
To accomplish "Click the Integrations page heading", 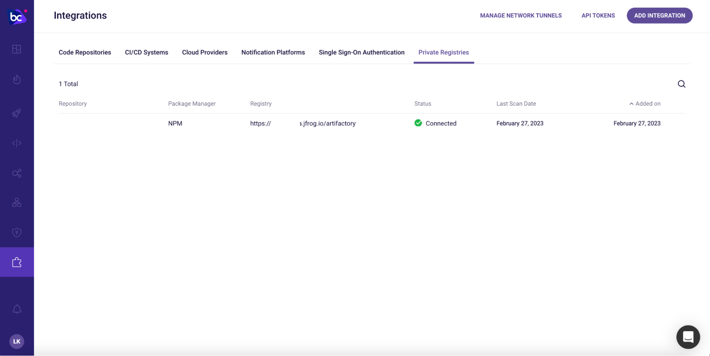I will [80, 16].
